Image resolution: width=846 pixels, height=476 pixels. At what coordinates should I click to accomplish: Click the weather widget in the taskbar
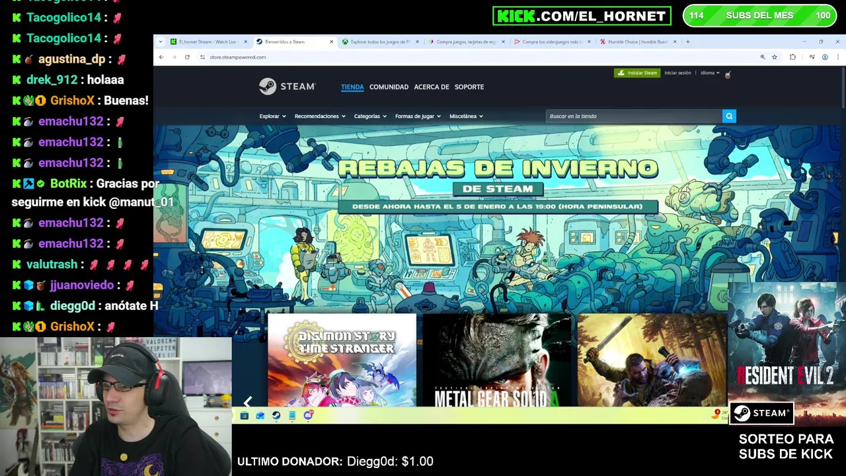tap(720, 415)
